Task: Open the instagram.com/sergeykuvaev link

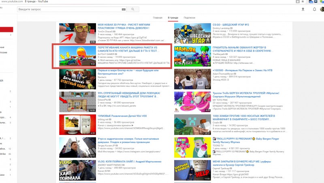Action: pyautogui.click(x=139, y=151)
